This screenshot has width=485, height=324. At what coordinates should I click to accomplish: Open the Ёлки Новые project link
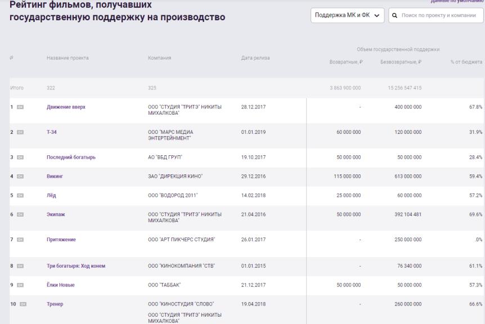coord(61,285)
